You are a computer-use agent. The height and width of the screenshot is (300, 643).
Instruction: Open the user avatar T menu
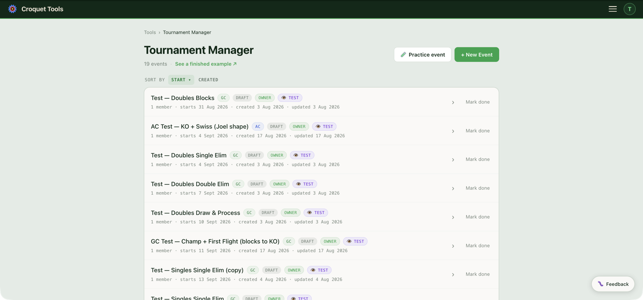coord(630,9)
